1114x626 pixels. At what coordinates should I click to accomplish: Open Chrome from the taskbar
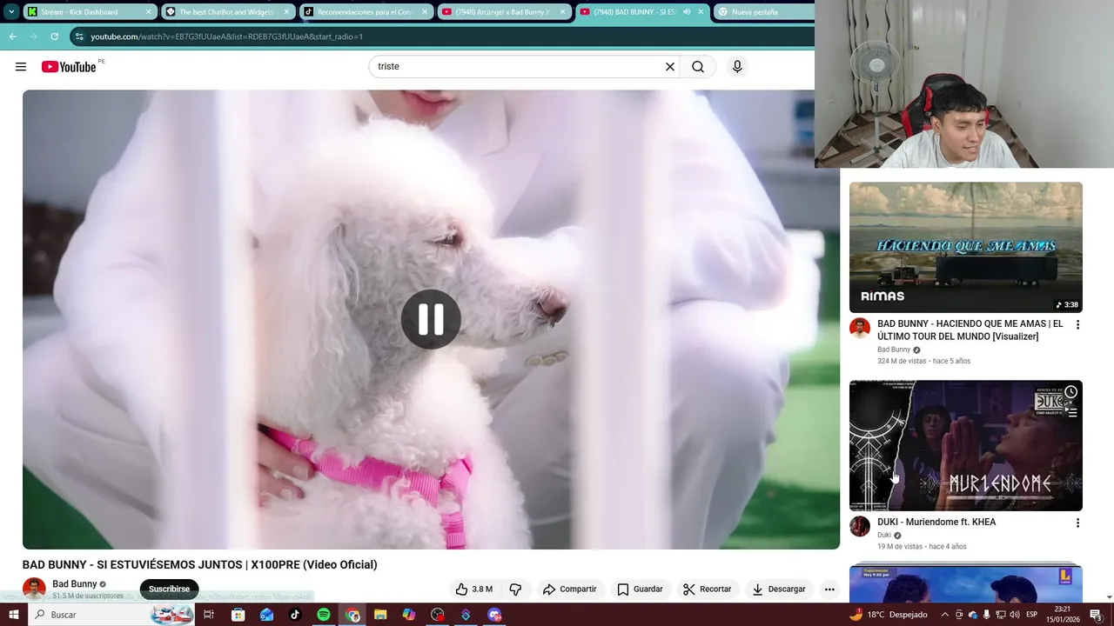click(352, 615)
